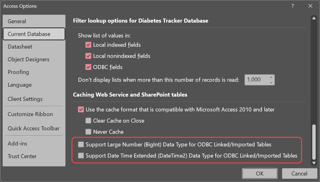Uncheck Local nonindexed fields
The image size is (320, 182).
pyautogui.click(x=89, y=56)
